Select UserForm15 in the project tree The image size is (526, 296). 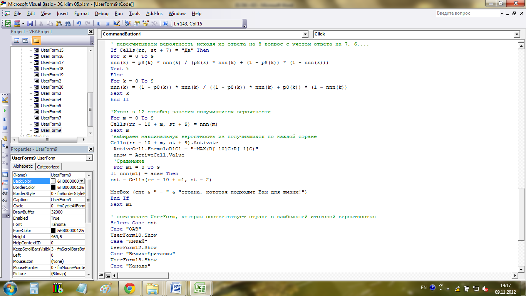(52, 50)
